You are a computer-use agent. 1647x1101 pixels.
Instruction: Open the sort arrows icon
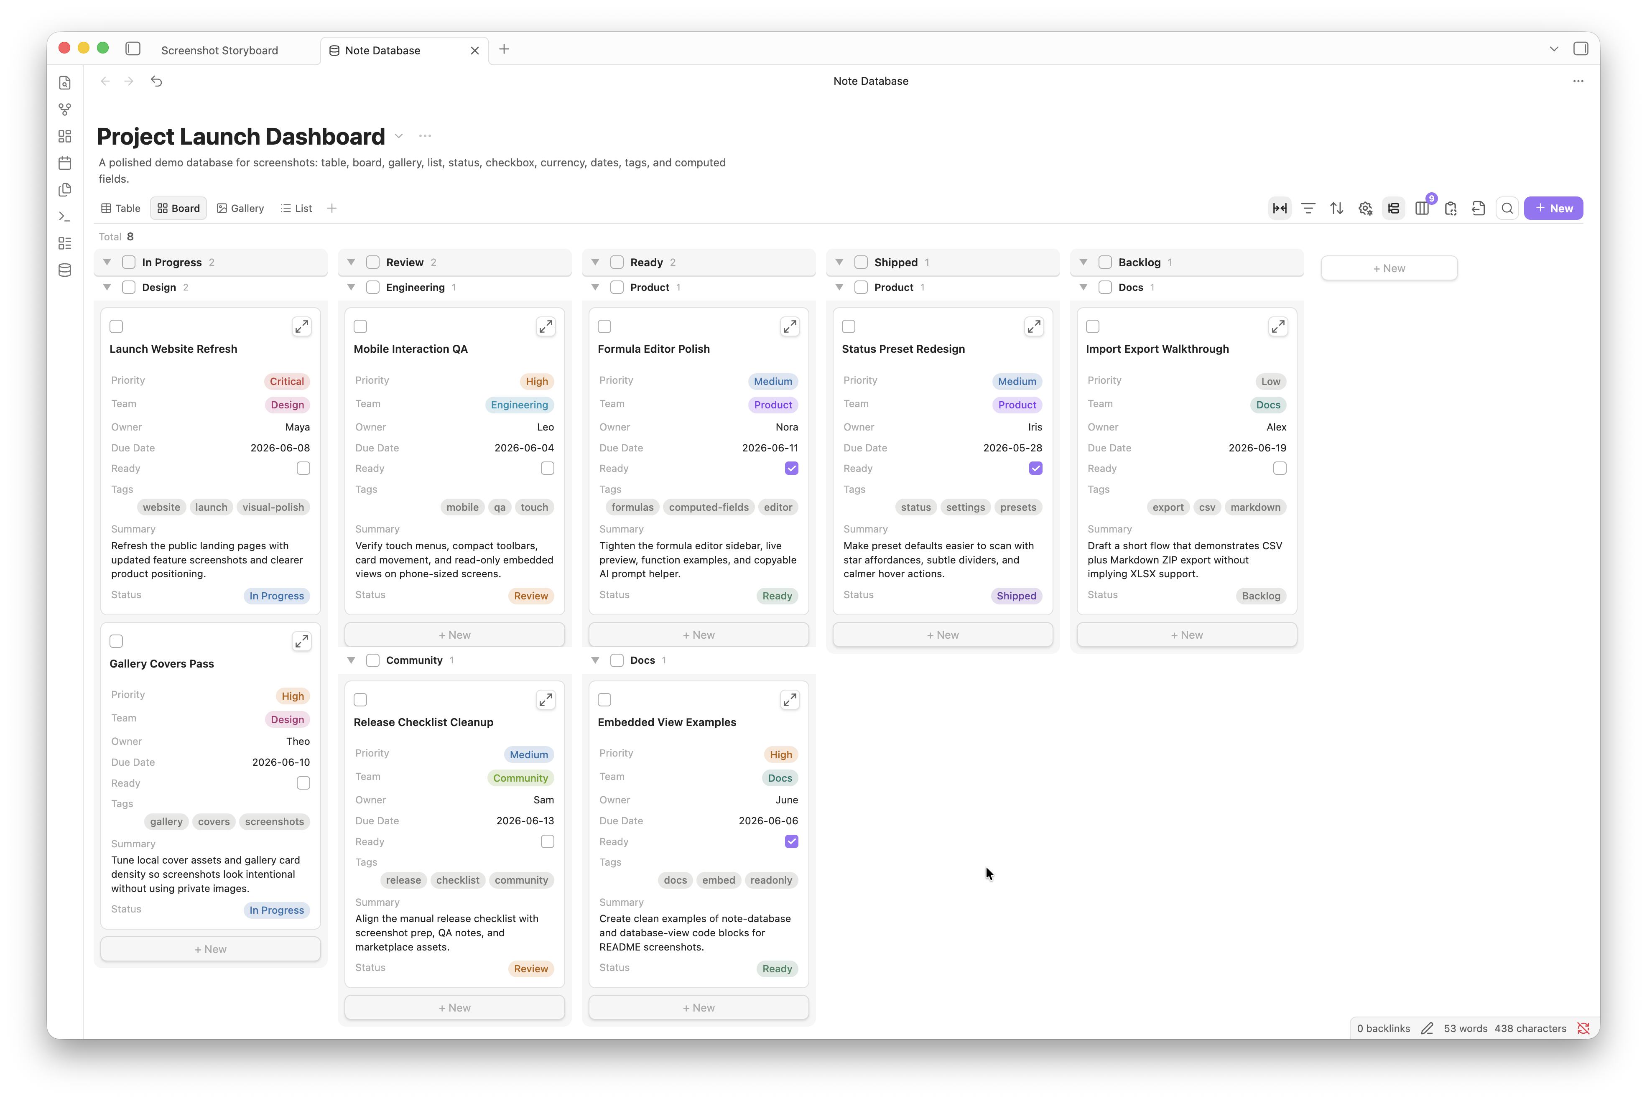click(x=1337, y=209)
